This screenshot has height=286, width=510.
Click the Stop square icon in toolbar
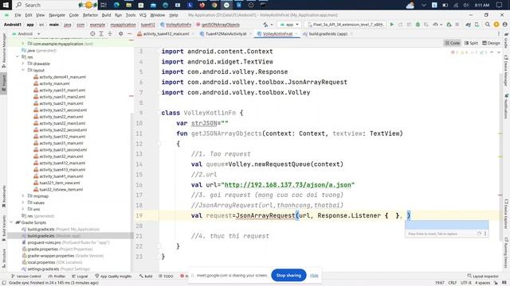pyautogui.click(x=457, y=25)
